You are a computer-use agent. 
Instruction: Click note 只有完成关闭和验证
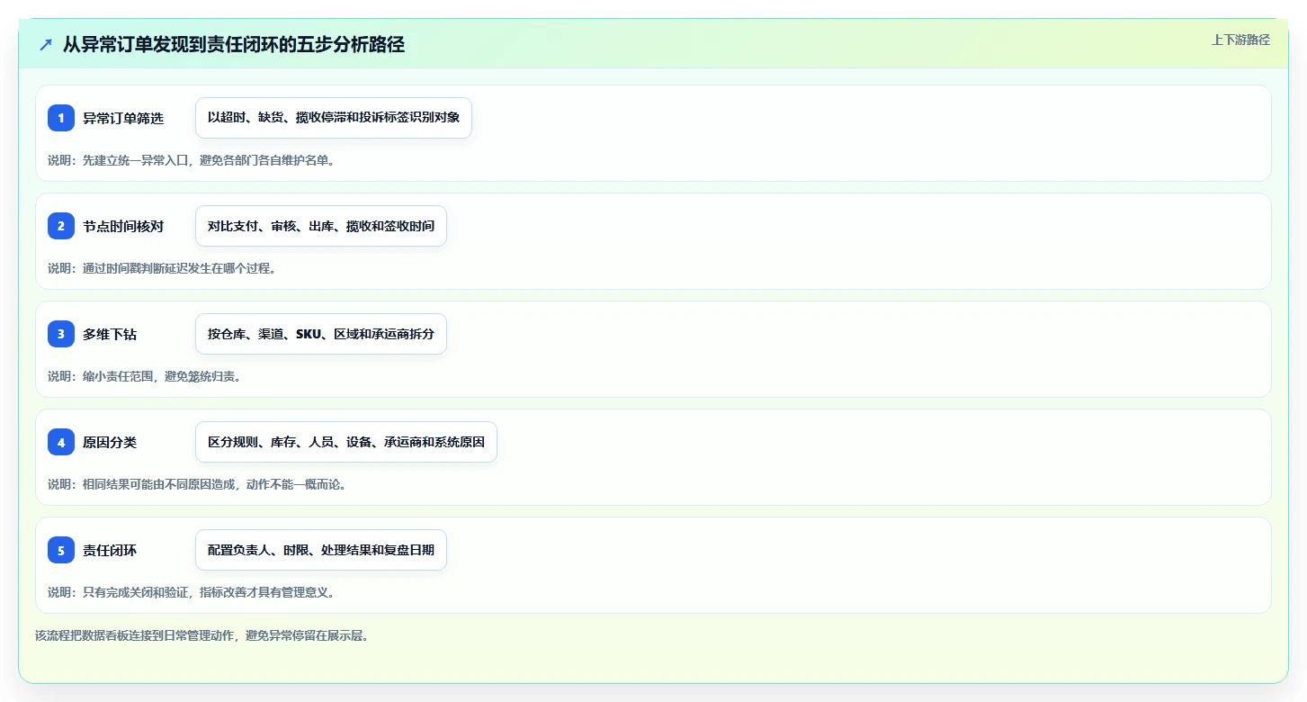(191, 592)
